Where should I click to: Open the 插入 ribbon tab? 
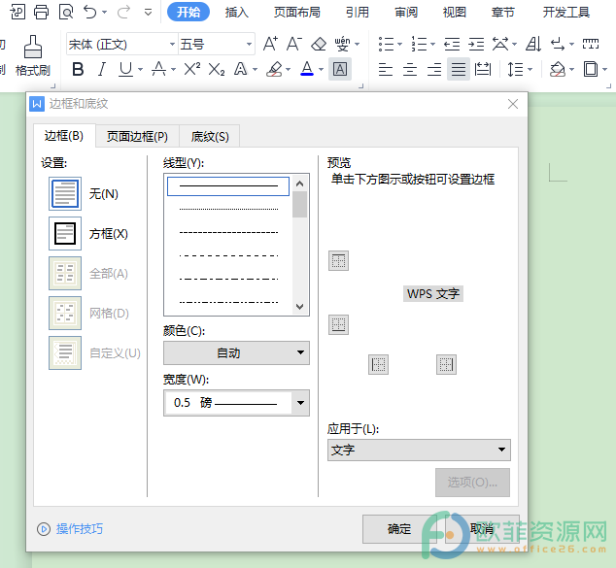pyautogui.click(x=237, y=13)
